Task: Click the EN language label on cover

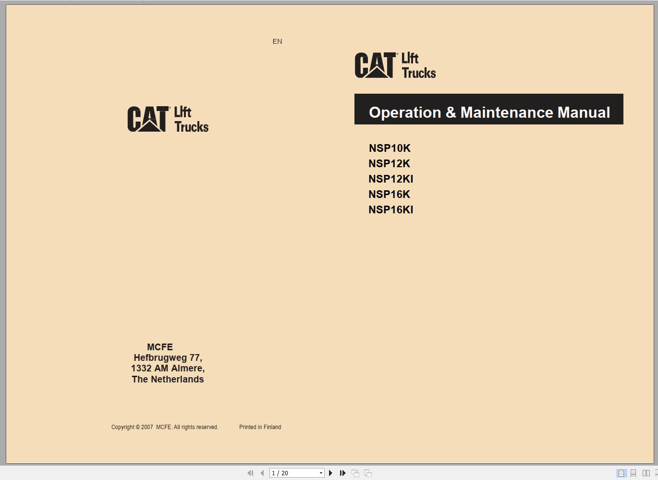Action: (277, 41)
